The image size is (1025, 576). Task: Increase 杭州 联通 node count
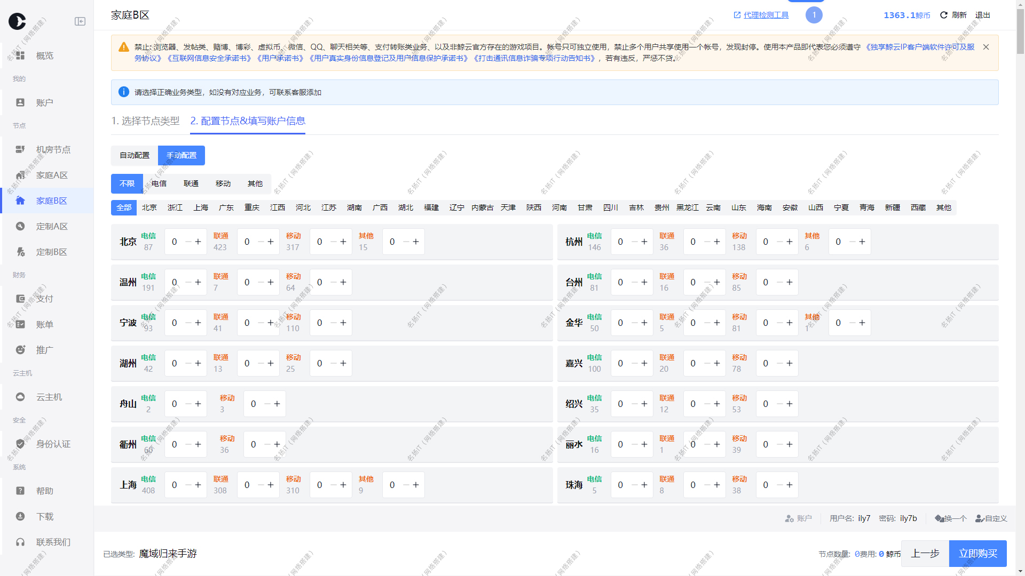pos(717,242)
